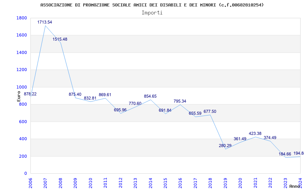Click the x-axis year 2022

coord(270,183)
